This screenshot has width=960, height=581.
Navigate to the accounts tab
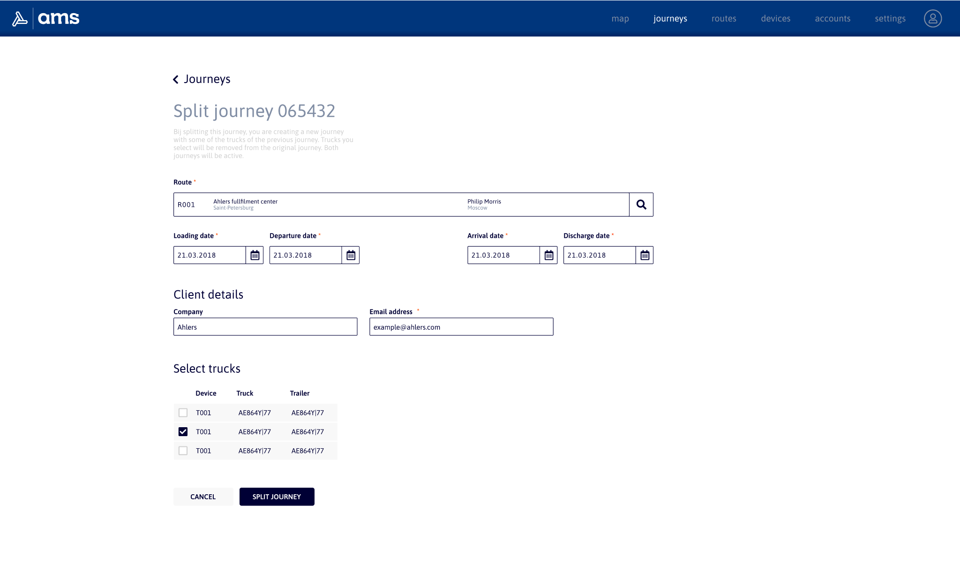832,19
